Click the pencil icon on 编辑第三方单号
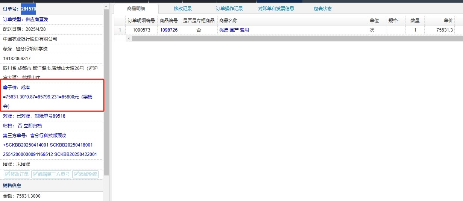Image resolution: width=463 pixels, height=201 pixels. (35, 174)
